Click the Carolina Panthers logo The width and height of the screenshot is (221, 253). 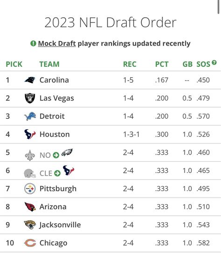tap(30, 80)
